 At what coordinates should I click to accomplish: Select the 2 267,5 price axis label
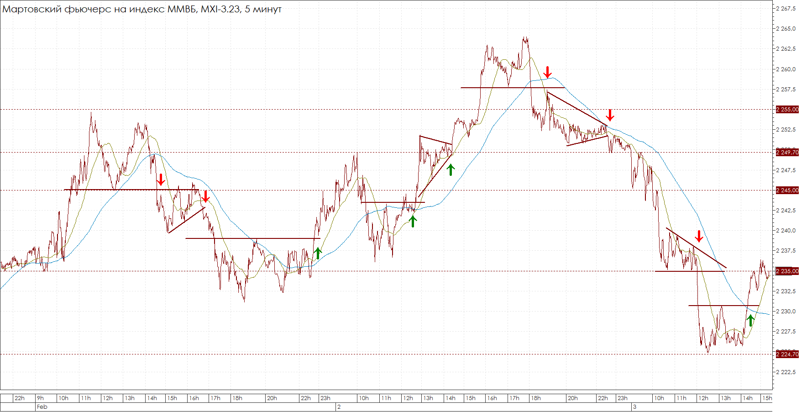coord(786,8)
